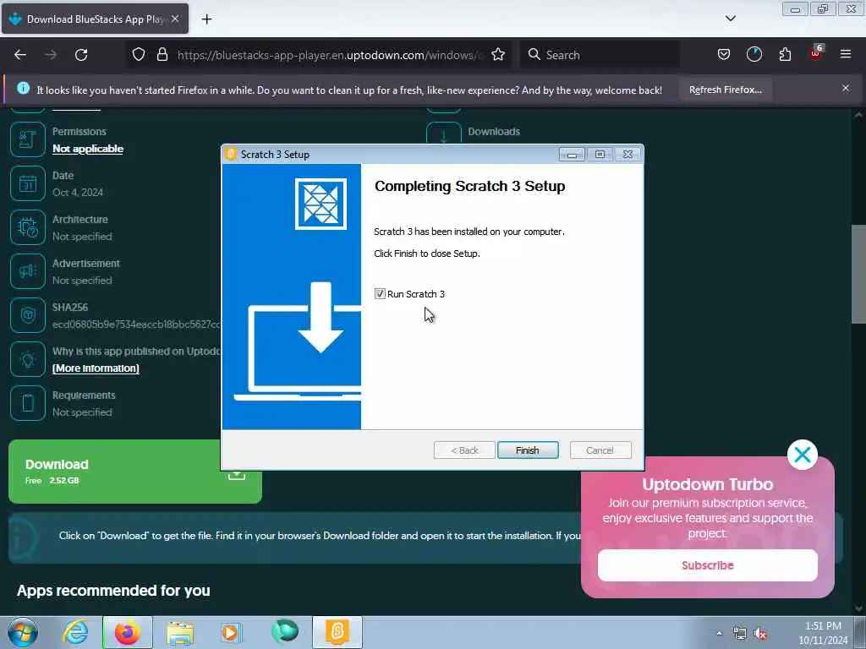Screen dimensions: 866x649
Task: Click the Firefox taskbar icon
Action: (128, 632)
